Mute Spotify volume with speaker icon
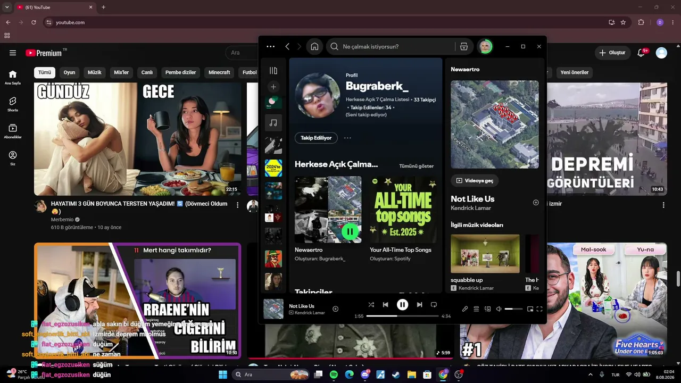The image size is (681, 383). click(x=499, y=309)
